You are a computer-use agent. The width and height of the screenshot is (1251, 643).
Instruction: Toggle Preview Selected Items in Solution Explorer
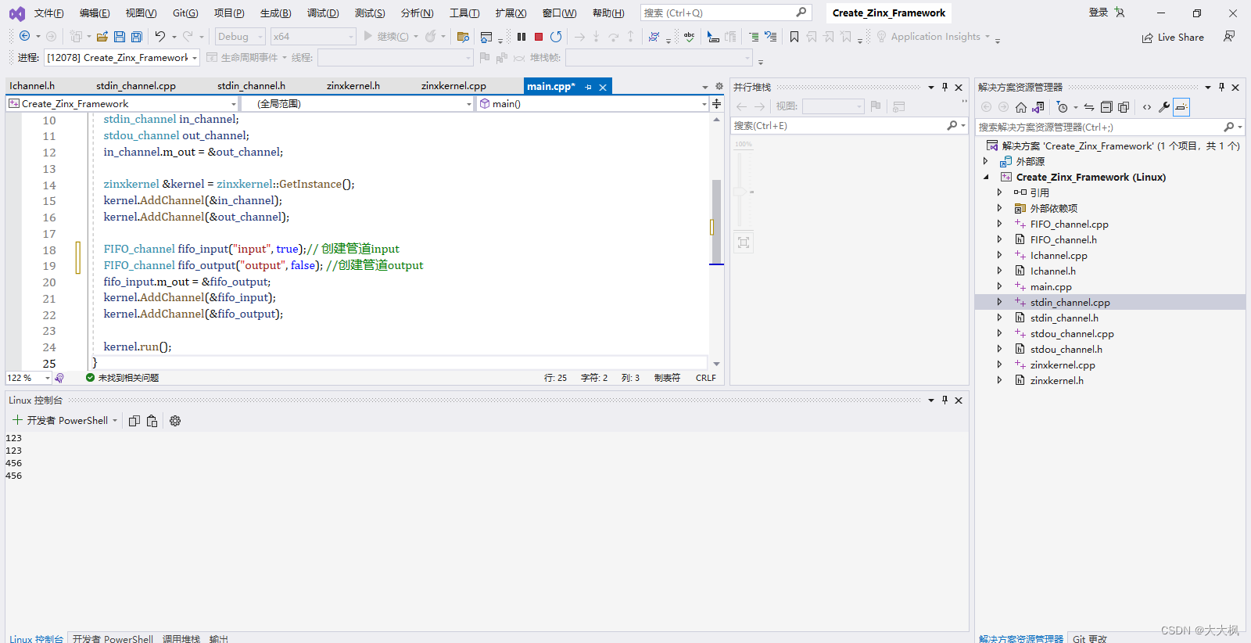pos(1181,107)
